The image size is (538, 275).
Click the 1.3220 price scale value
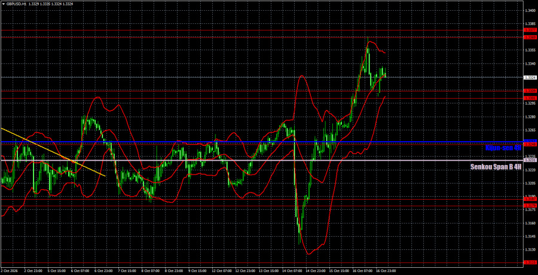pos(530,170)
